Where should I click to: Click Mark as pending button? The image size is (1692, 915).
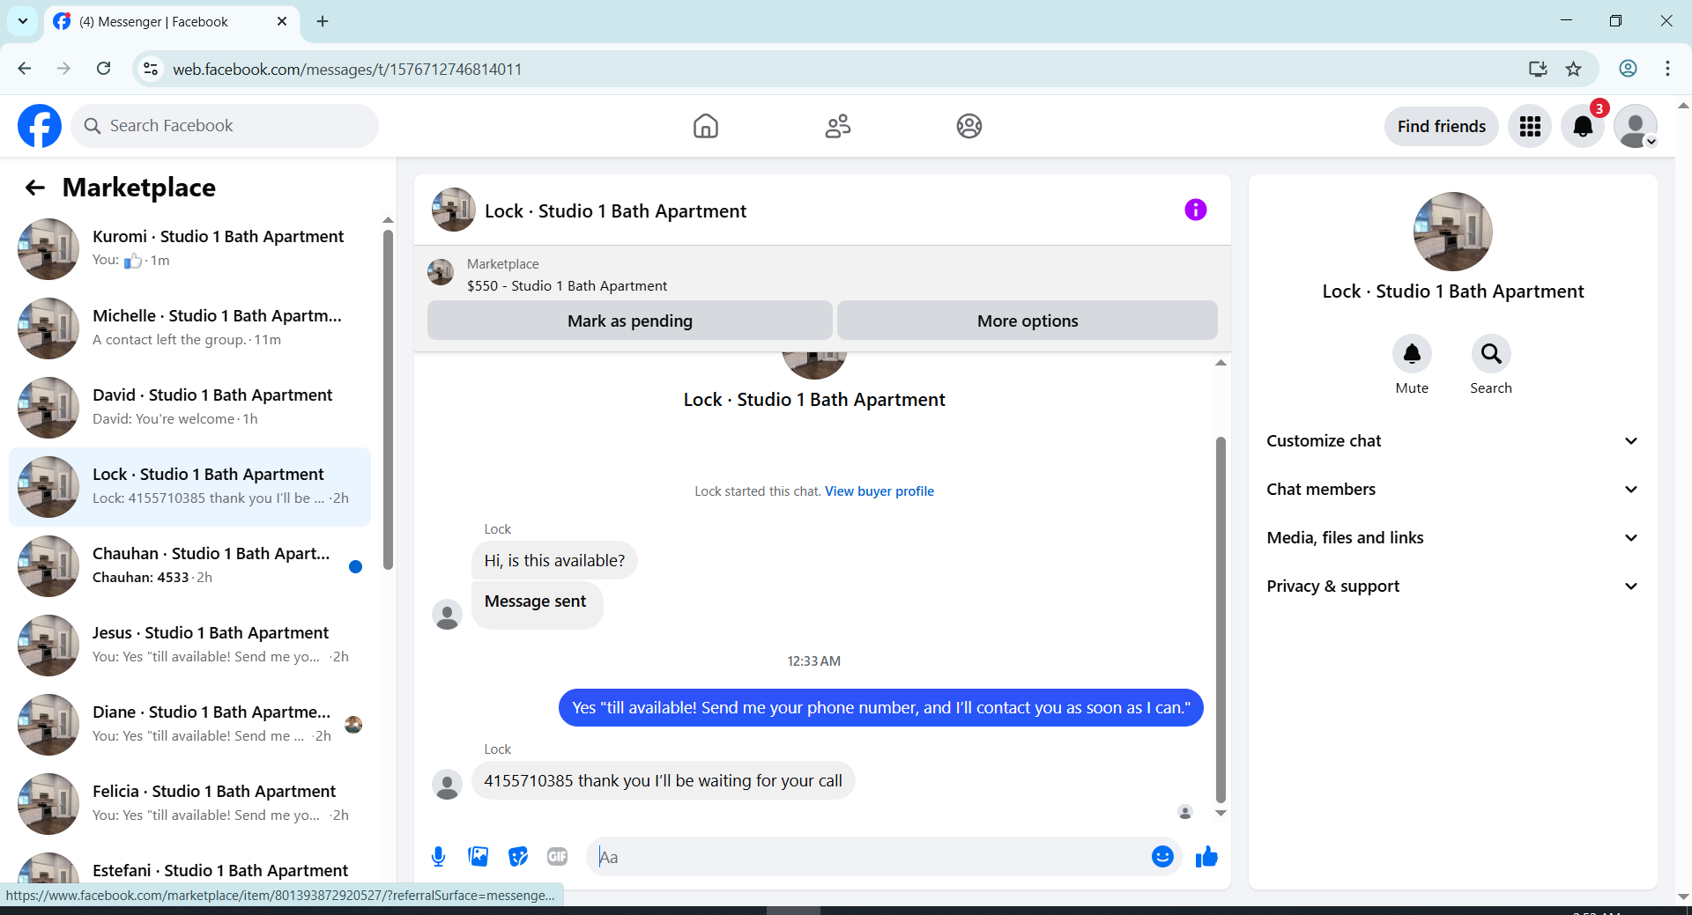point(629,321)
